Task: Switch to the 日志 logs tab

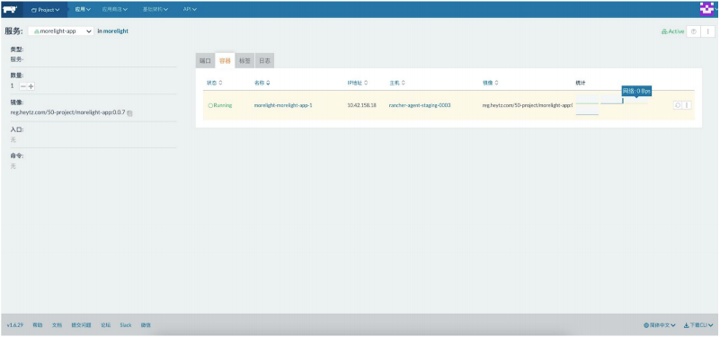Action: click(x=264, y=61)
